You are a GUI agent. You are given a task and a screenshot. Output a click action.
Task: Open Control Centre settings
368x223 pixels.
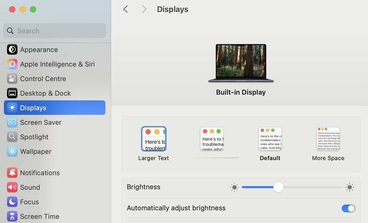coord(55,78)
